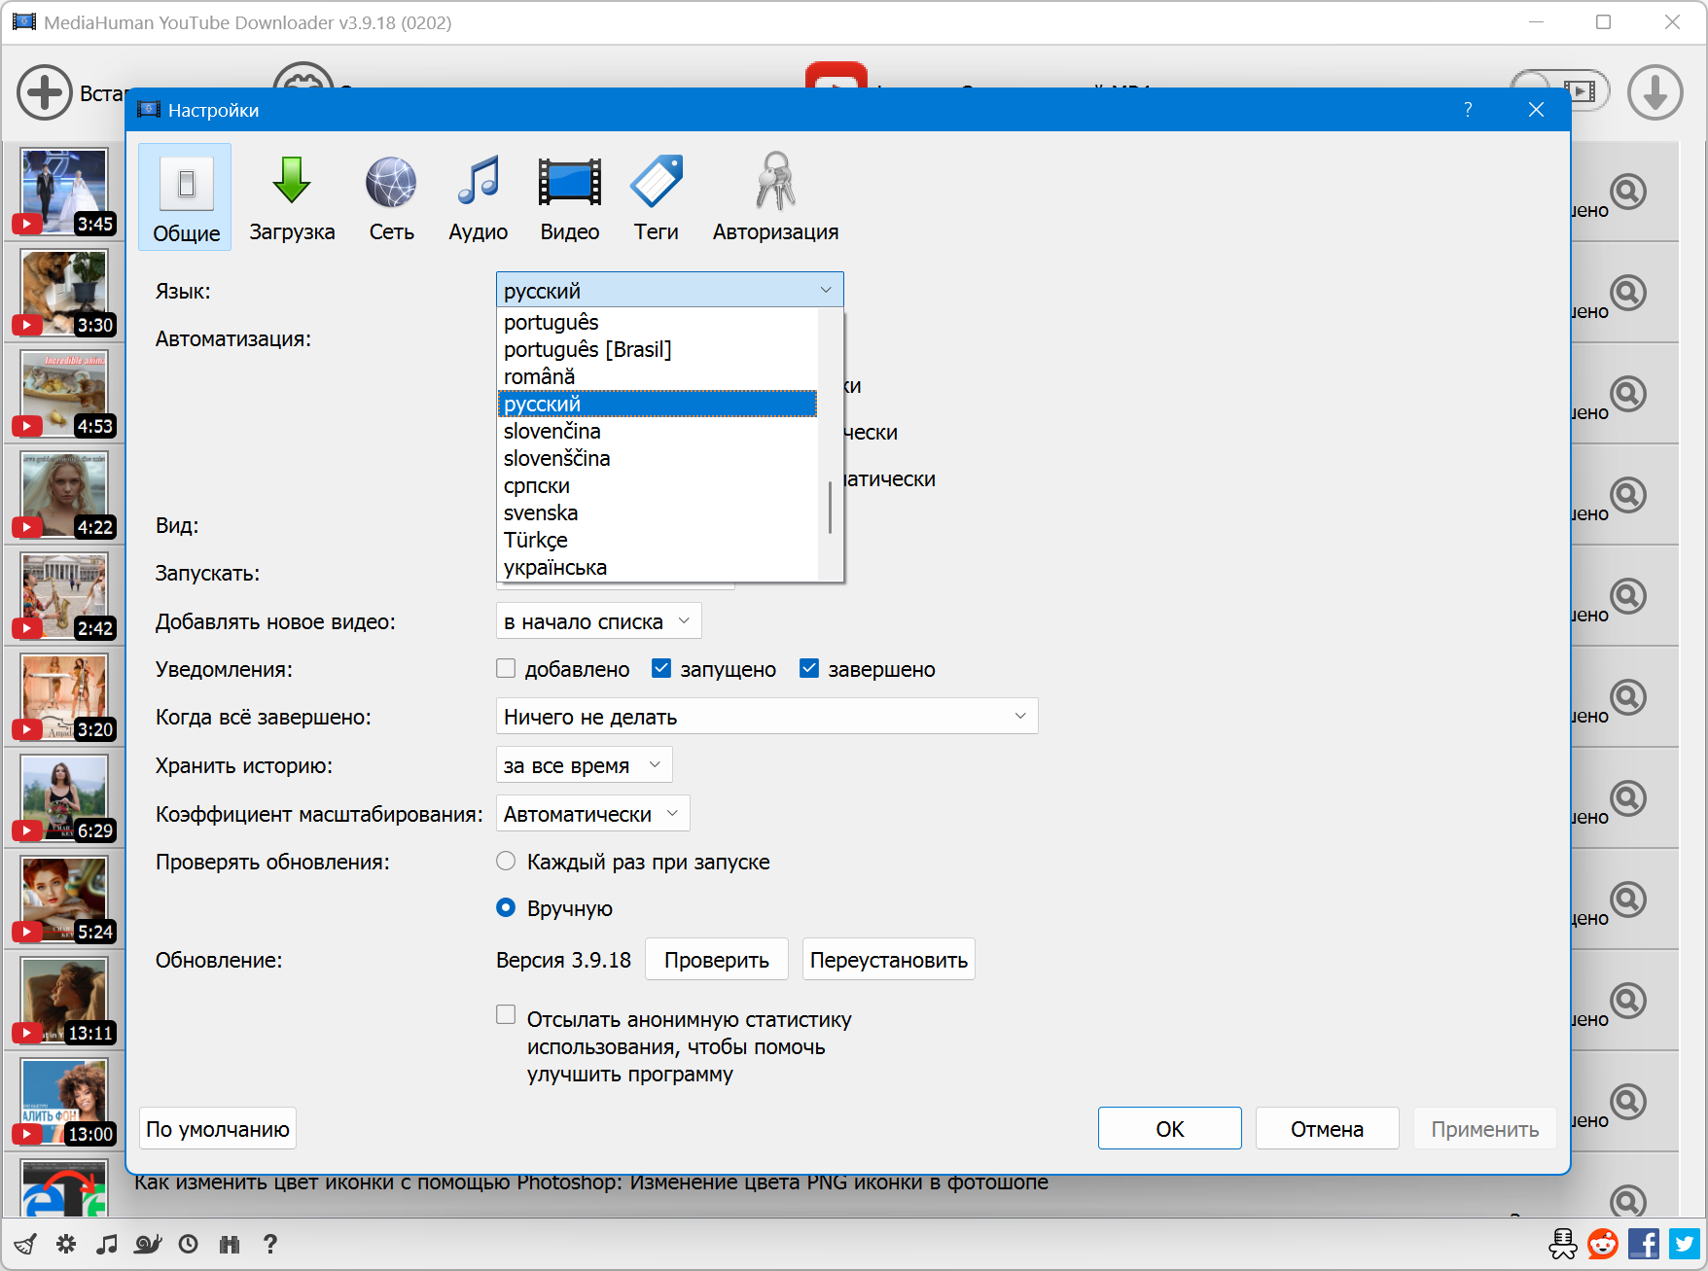The height and width of the screenshot is (1271, 1708).
Task: Open the Теги settings tab
Action: (x=656, y=198)
